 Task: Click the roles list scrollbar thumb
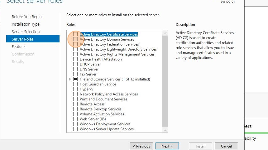(165, 81)
